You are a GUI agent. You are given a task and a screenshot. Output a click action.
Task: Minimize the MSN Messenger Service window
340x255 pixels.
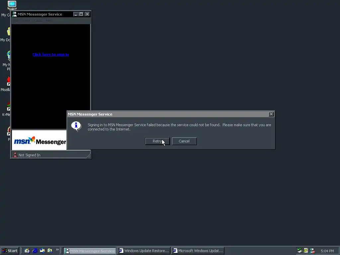75,14
